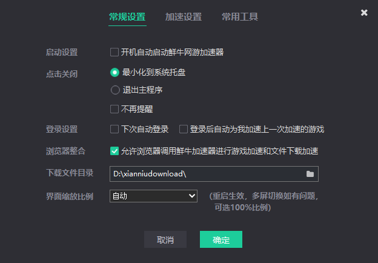Check 登录后自动为我加速上一次加速的游戏 option
The width and height of the screenshot is (378, 263).
tap(183, 129)
